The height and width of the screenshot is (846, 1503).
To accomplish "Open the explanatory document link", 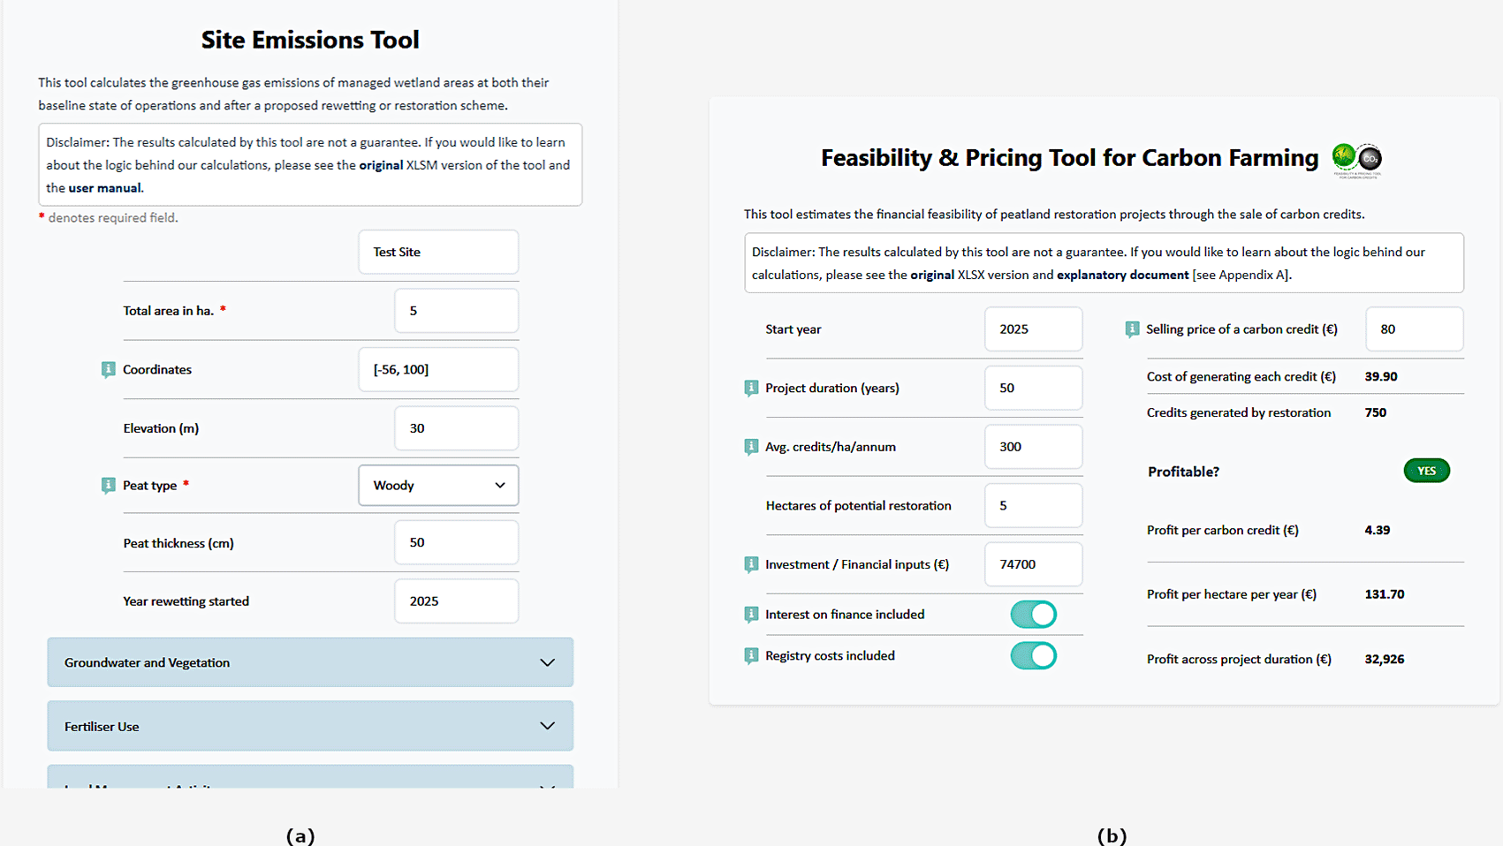I will coord(1122,276).
